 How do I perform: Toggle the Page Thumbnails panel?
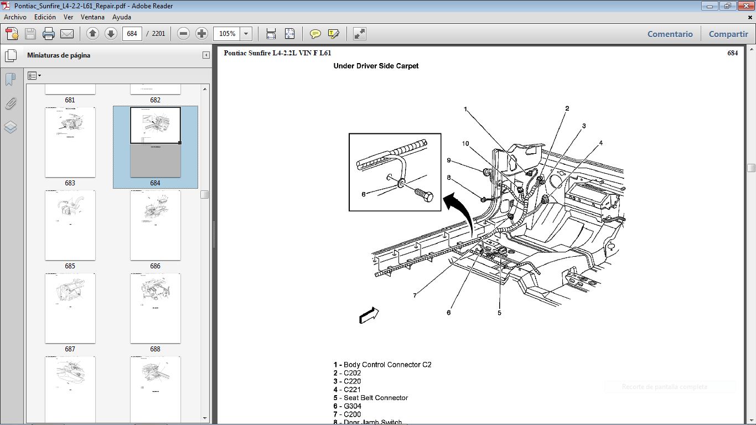11,55
